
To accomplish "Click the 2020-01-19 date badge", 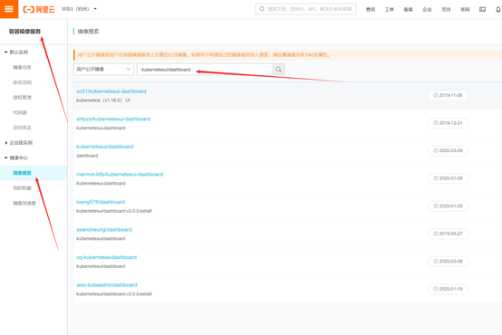I will click(448, 289).
